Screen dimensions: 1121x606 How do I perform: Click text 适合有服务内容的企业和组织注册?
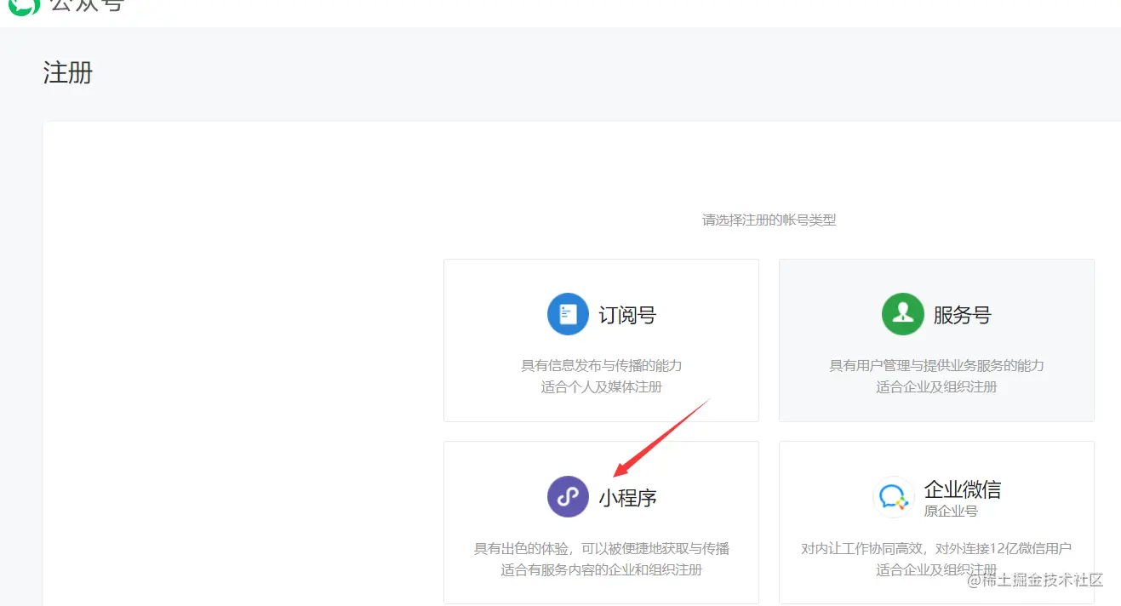pyautogui.click(x=602, y=569)
